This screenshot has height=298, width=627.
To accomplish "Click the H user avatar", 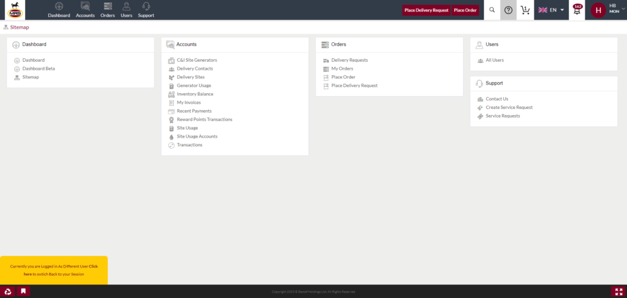I will 598,10.
